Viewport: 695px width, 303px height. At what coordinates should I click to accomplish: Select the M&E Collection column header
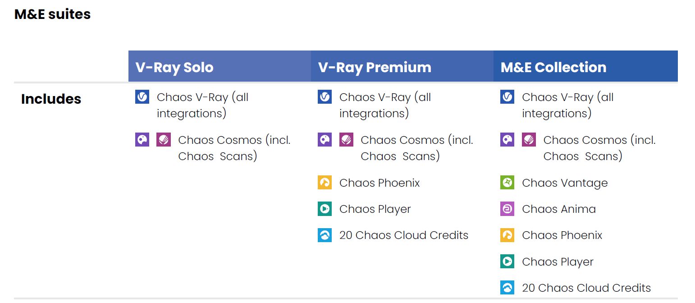point(585,66)
